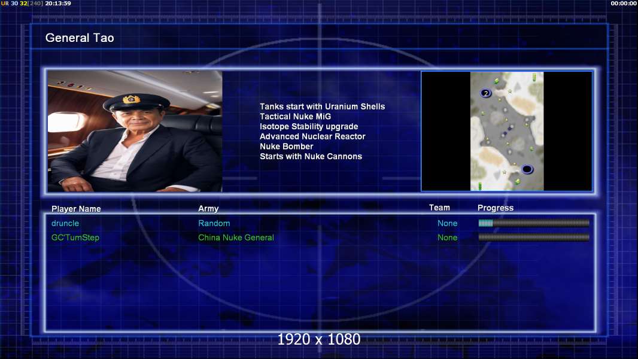Click the map preview thumbnail

click(x=506, y=131)
